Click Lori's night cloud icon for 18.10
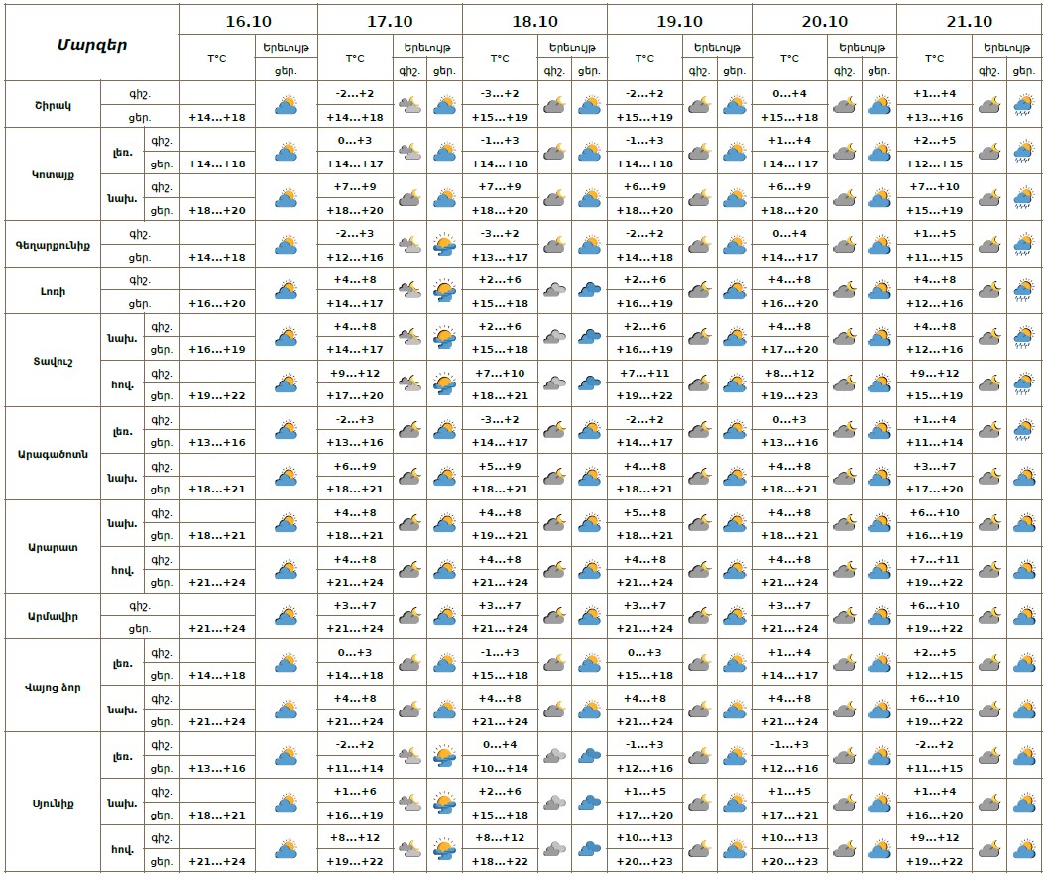 pos(554,291)
